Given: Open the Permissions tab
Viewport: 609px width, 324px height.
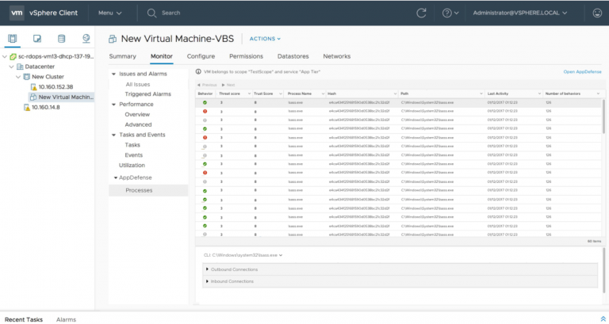Looking at the screenshot, I should (247, 56).
